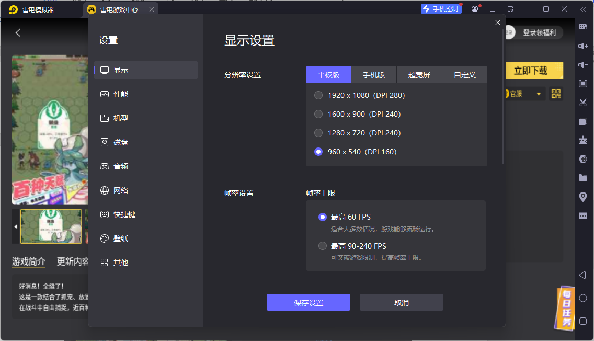Switch to the 自定义 resolution tab
The image size is (594, 341).
pyautogui.click(x=465, y=74)
